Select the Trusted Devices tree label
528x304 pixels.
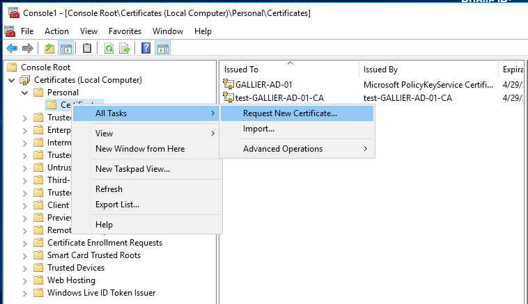pos(76,268)
